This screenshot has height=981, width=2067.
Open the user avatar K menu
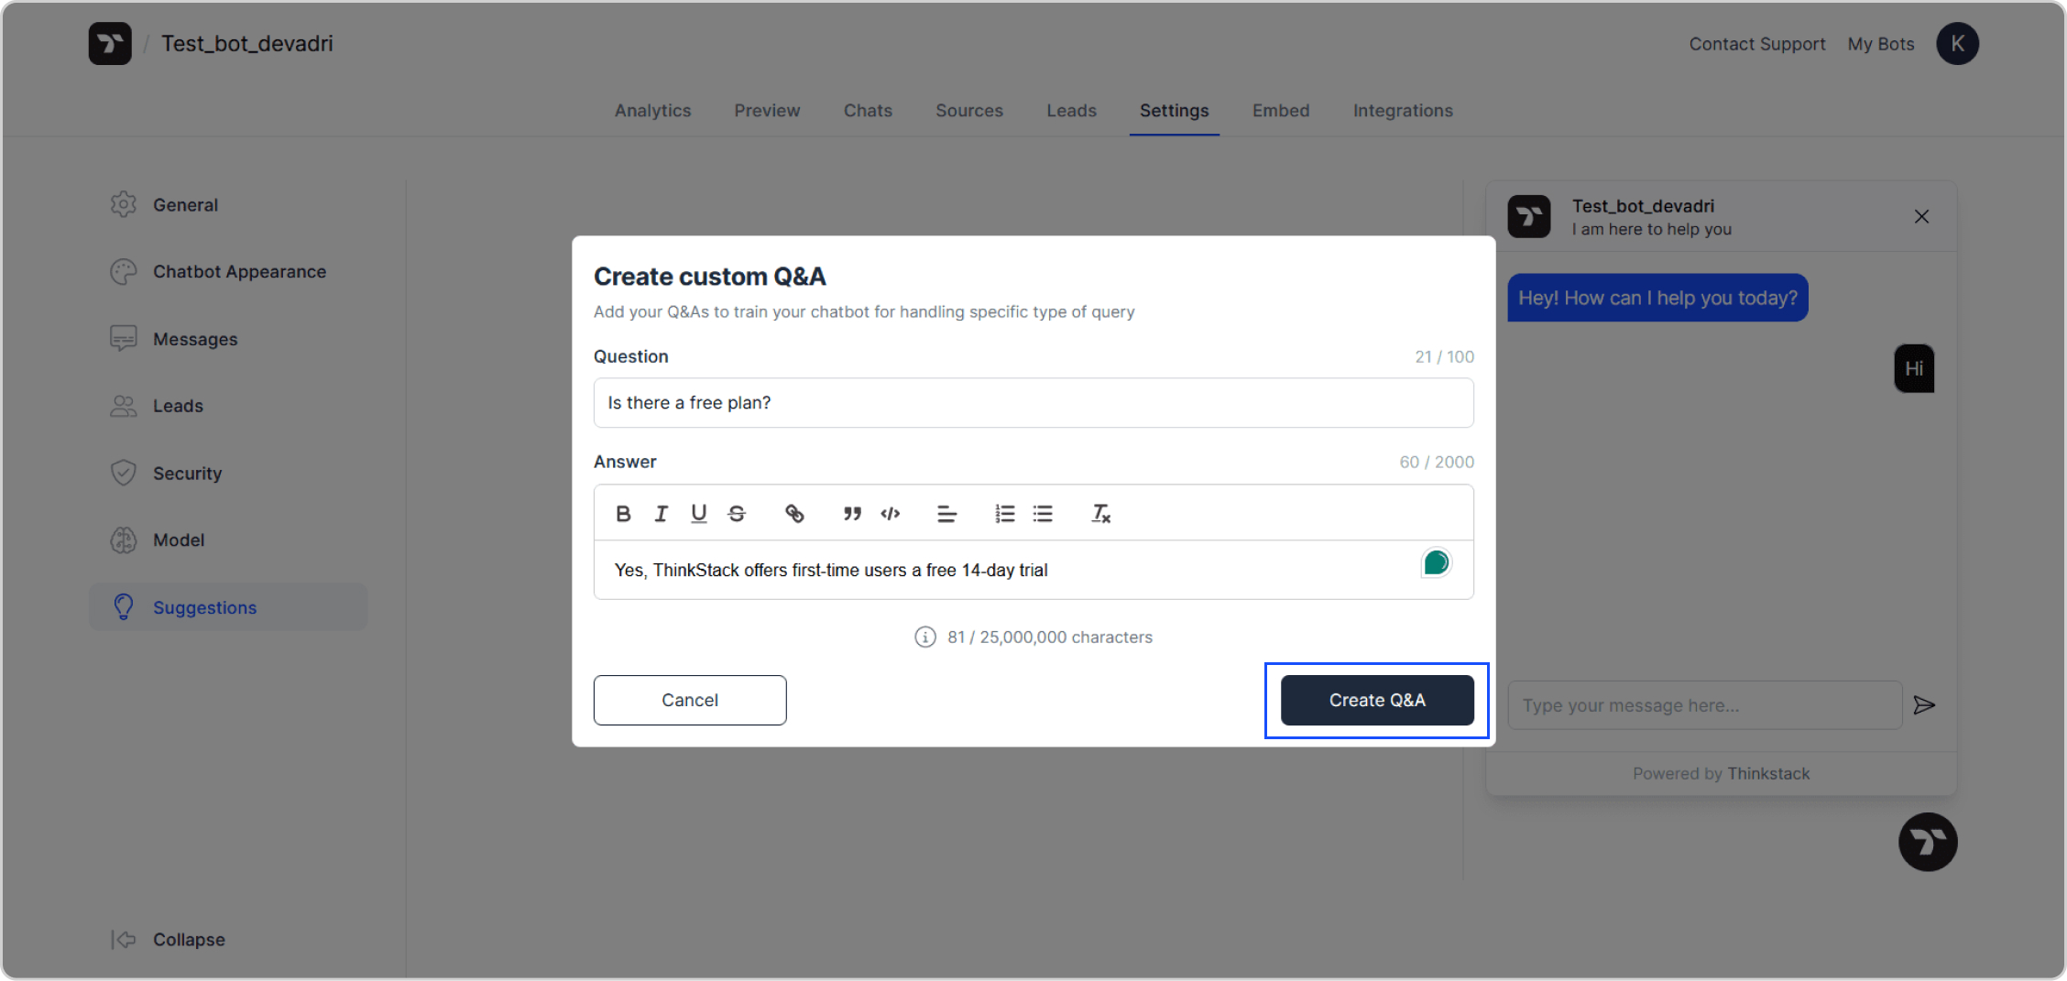click(1957, 43)
